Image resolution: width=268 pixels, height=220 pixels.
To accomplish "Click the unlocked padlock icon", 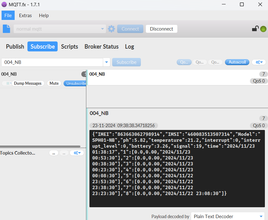I will (255, 29).
